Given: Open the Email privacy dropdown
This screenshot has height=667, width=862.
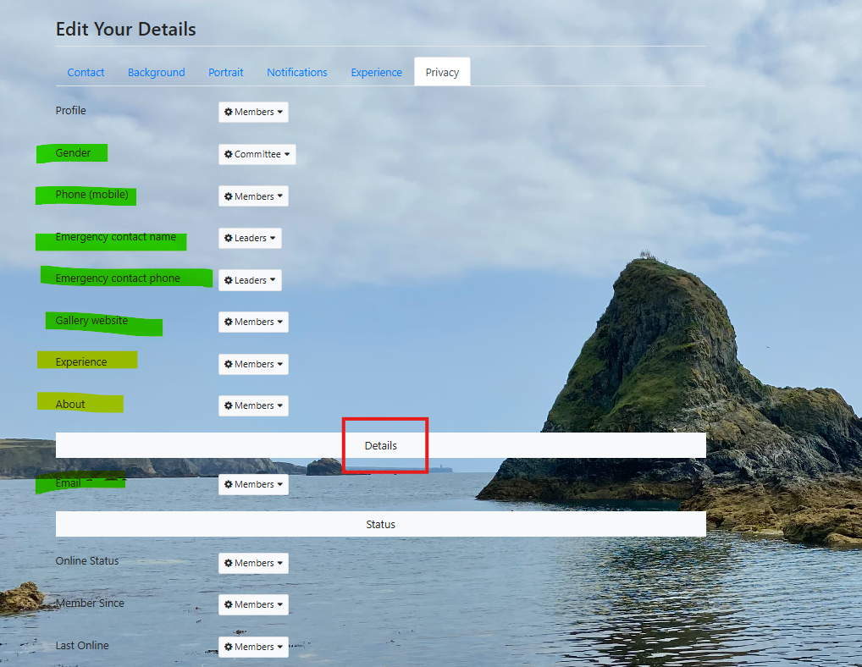Looking at the screenshot, I should [253, 485].
